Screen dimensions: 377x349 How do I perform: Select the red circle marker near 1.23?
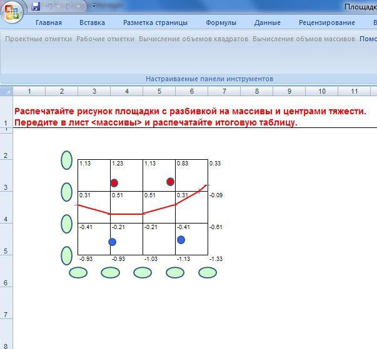114,183
